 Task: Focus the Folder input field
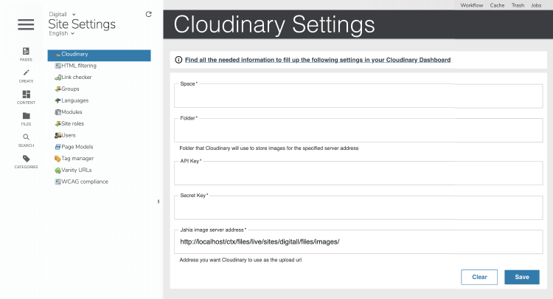[358, 130]
